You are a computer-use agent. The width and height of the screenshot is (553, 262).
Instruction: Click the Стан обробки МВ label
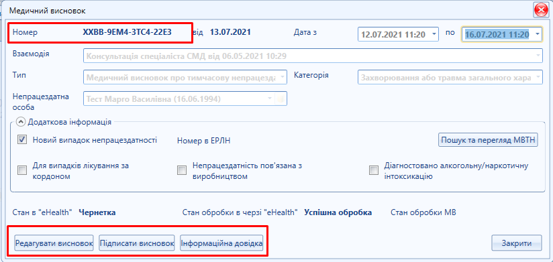point(423,212)
